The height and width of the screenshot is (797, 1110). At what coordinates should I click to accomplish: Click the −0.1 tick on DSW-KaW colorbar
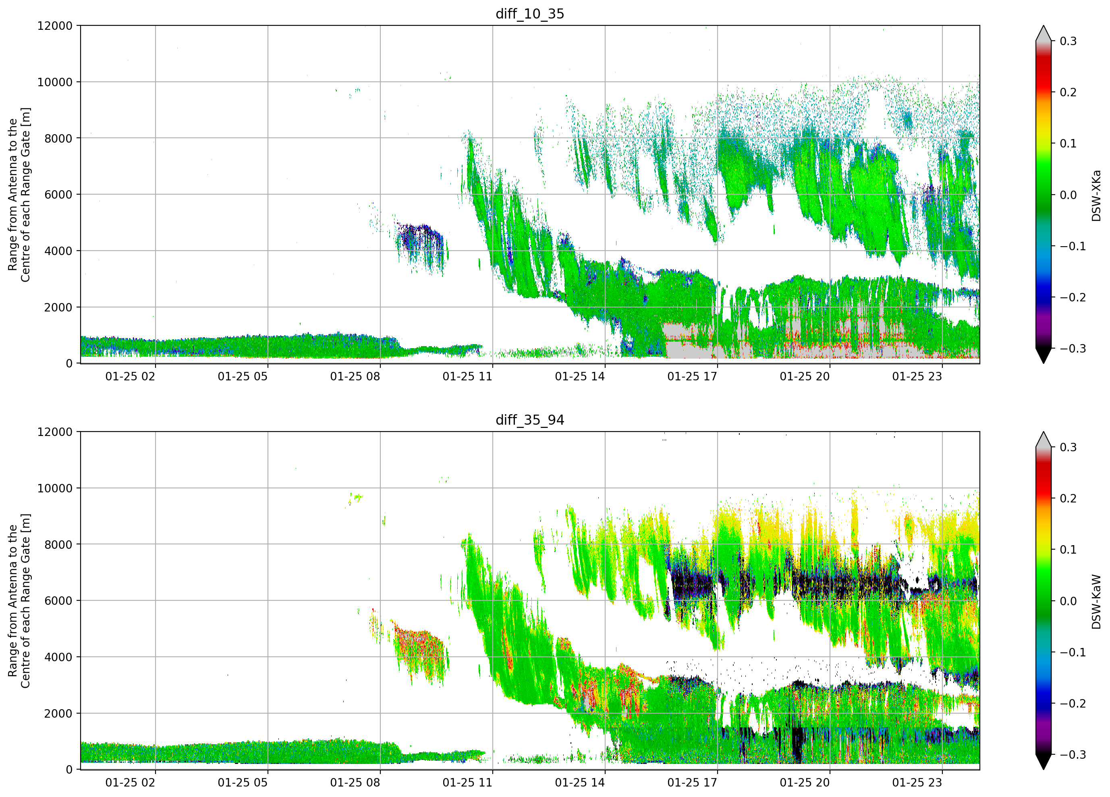[x=1073, y=652]
